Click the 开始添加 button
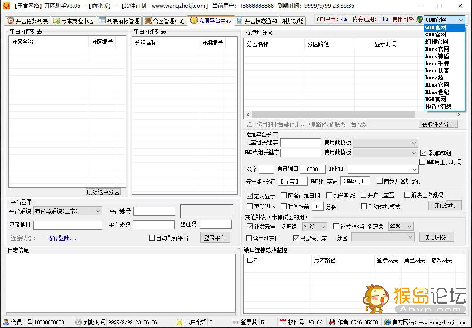Image resolution: width=472 pixels, height=328 pixels. [x=445, y=206]
